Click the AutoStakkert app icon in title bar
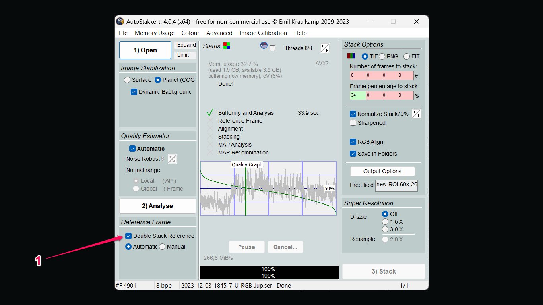This screenshot has width=543, height=305. click(x=120, y=21)
